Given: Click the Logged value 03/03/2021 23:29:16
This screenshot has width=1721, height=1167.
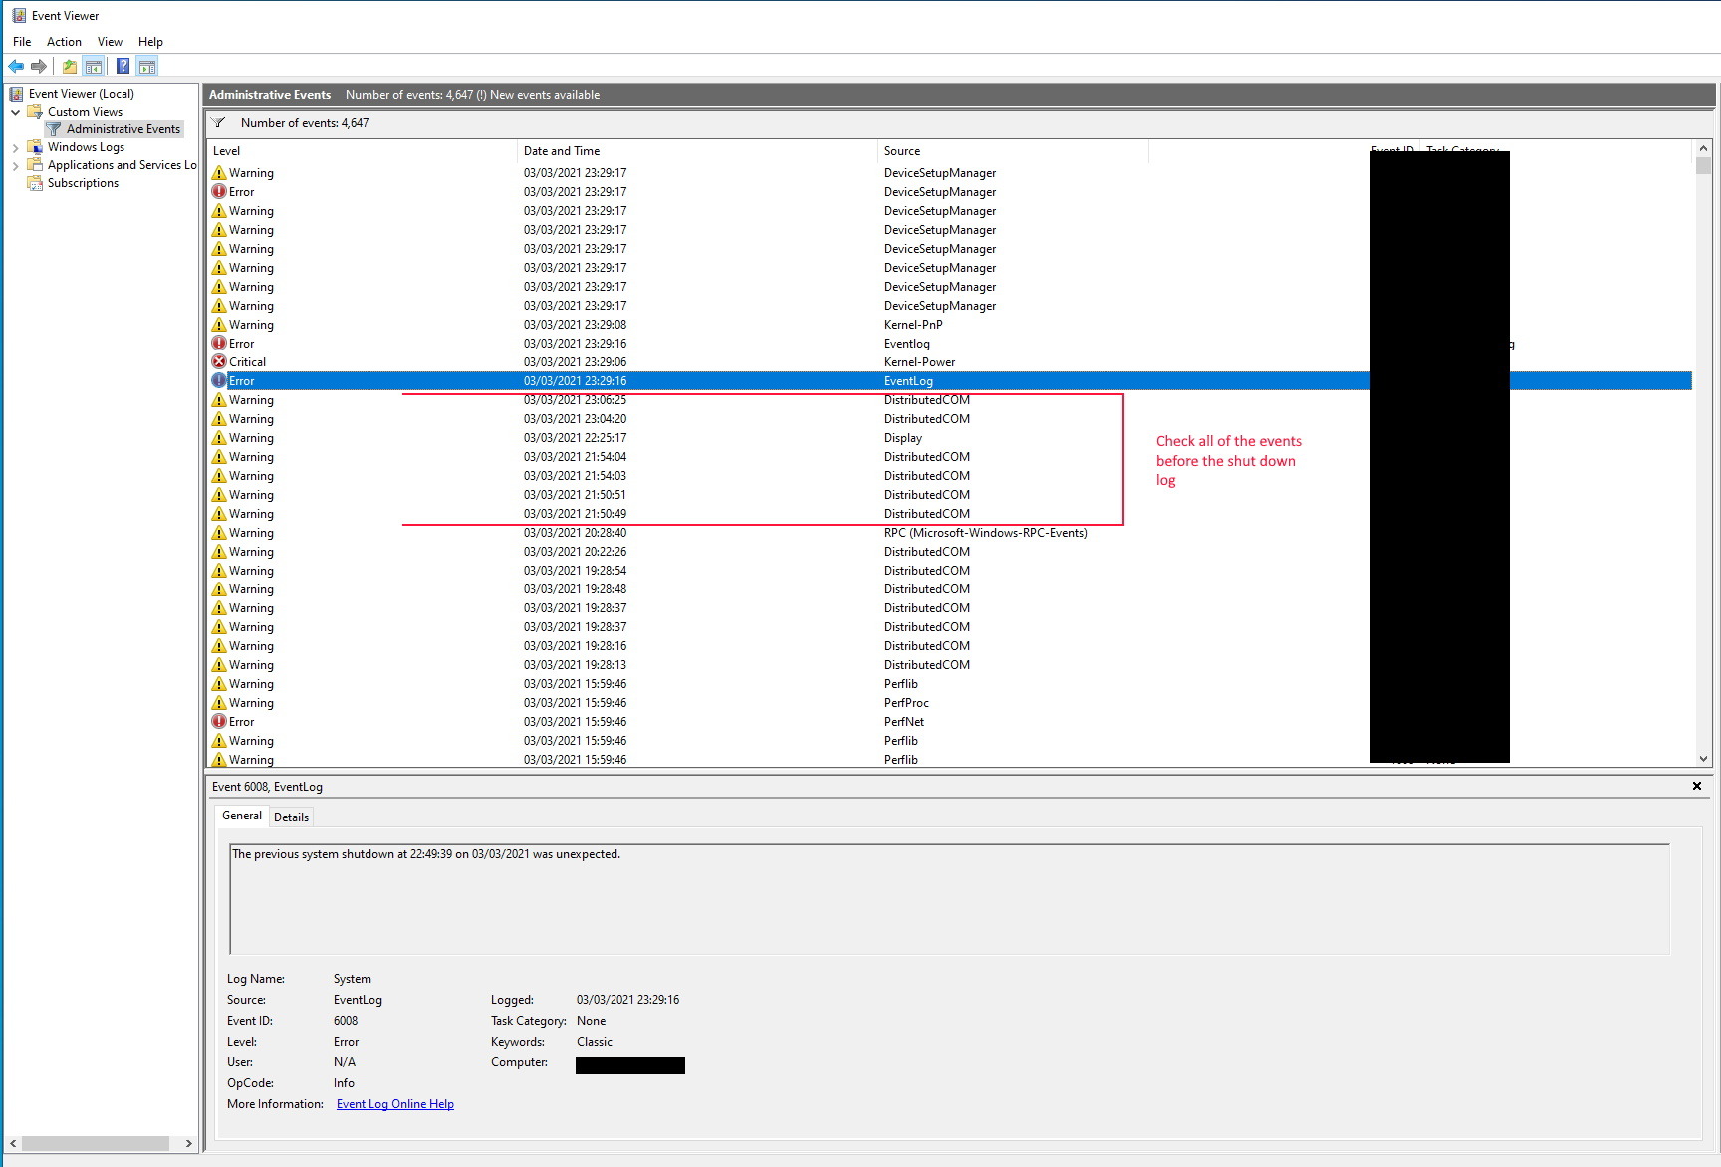Looking at the screenshot, I should click(627, 1000).
